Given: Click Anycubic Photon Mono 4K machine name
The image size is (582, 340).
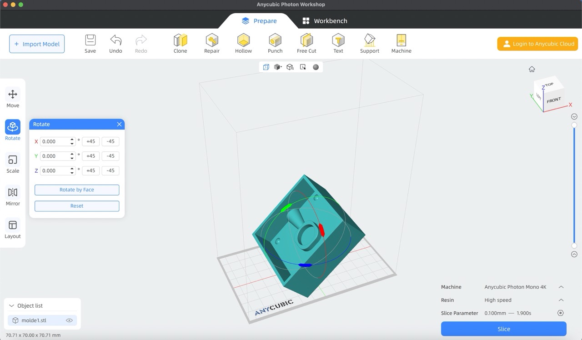Looking at the screenshot, I should coord(515,287).
